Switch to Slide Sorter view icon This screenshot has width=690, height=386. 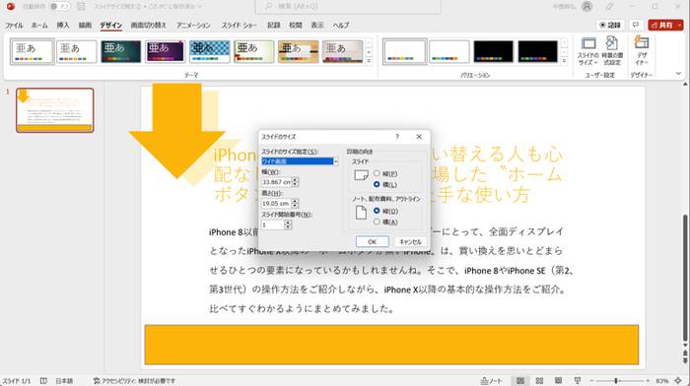(x=539, y=381)
